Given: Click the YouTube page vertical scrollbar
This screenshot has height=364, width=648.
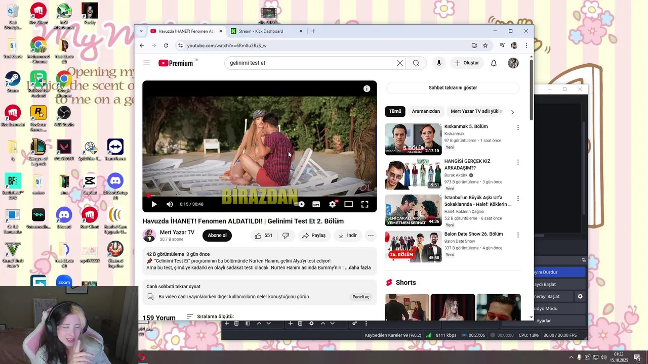Looking at the screenshot, I should click(x=531, y=90).
